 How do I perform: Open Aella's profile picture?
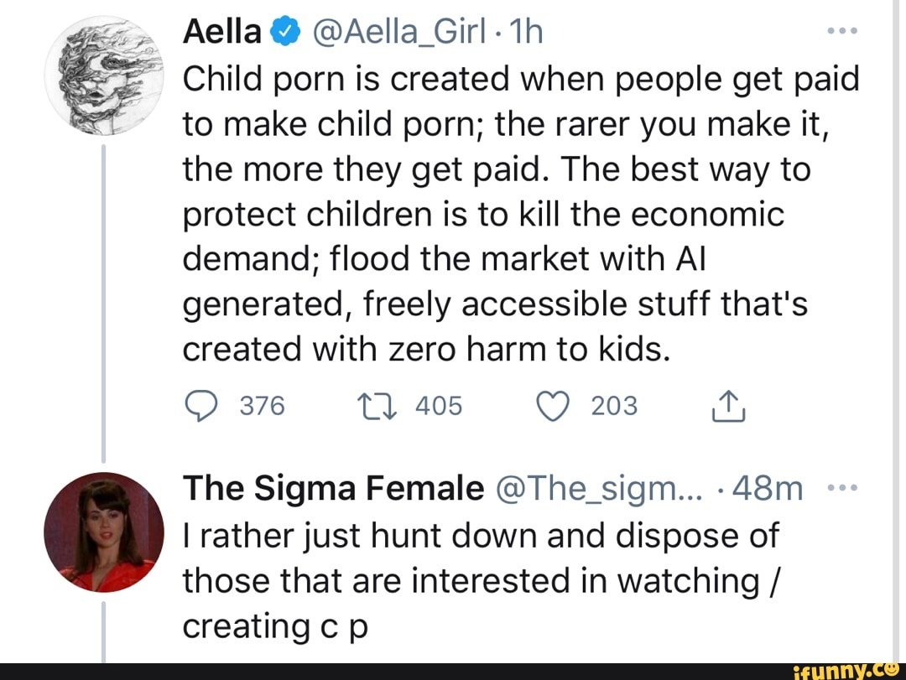coord(103,77)
